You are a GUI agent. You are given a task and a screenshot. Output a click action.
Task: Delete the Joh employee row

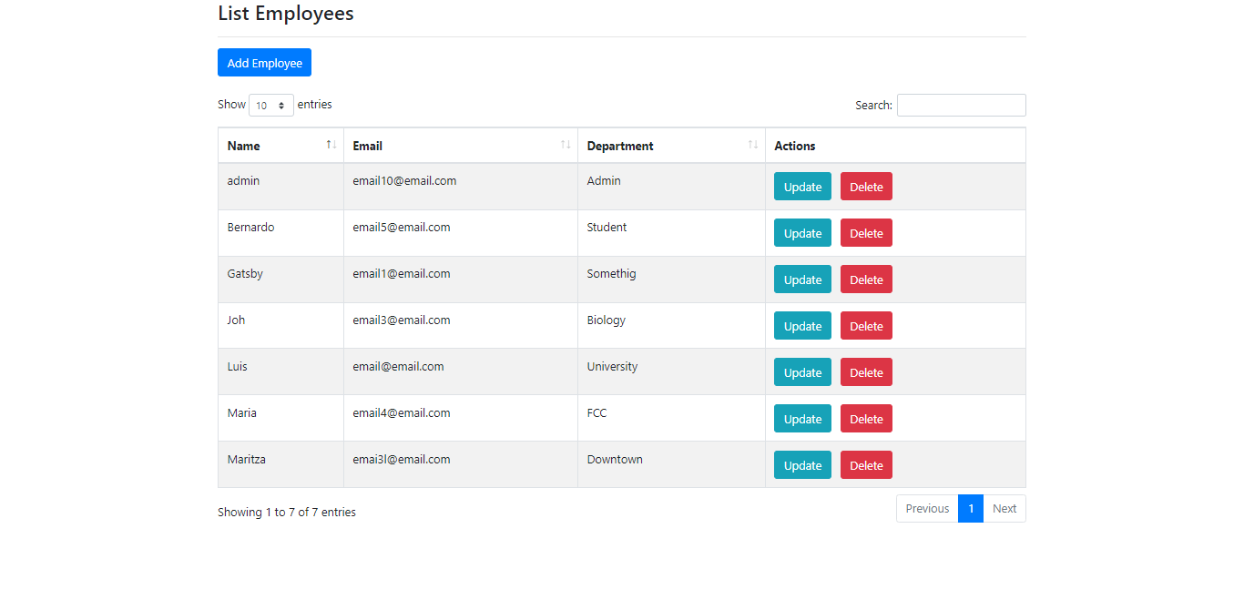pyautogui.click(x=866, y=326)
